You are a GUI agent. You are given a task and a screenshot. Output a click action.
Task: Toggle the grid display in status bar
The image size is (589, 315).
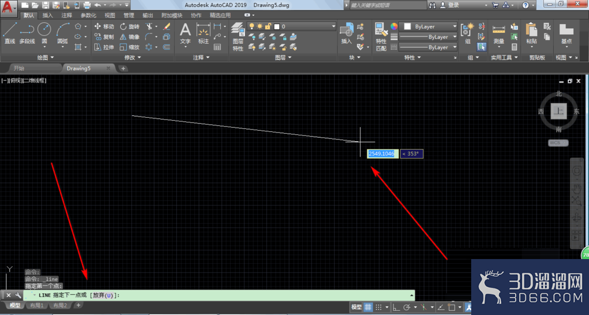pyautogui.click(x=368, y=307)
